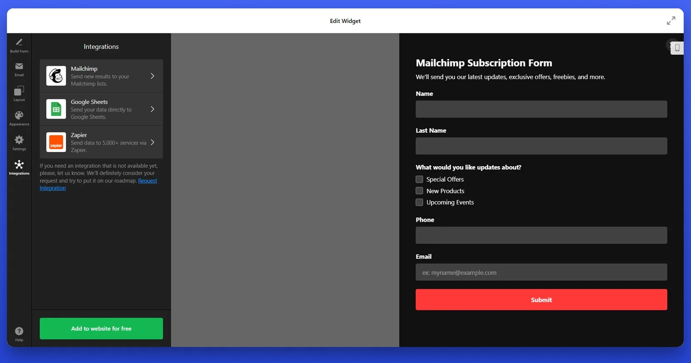
Task: Expand Zapier integration chevron
Action: click(152, 142)
